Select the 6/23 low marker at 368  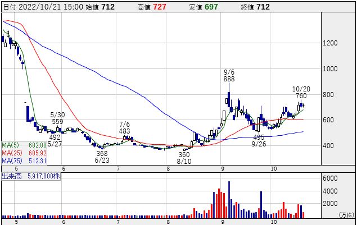coord(102,154)
